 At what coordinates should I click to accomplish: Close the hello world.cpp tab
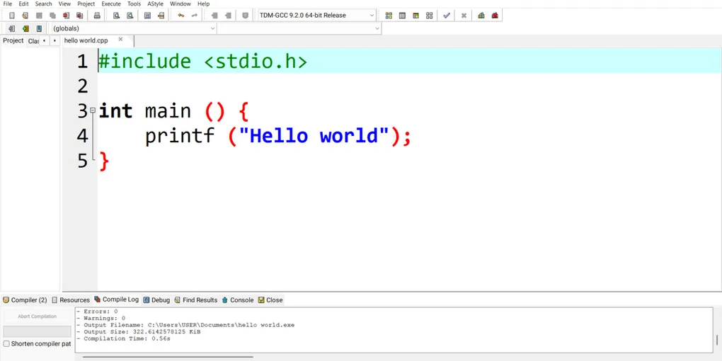coord(120,40)
